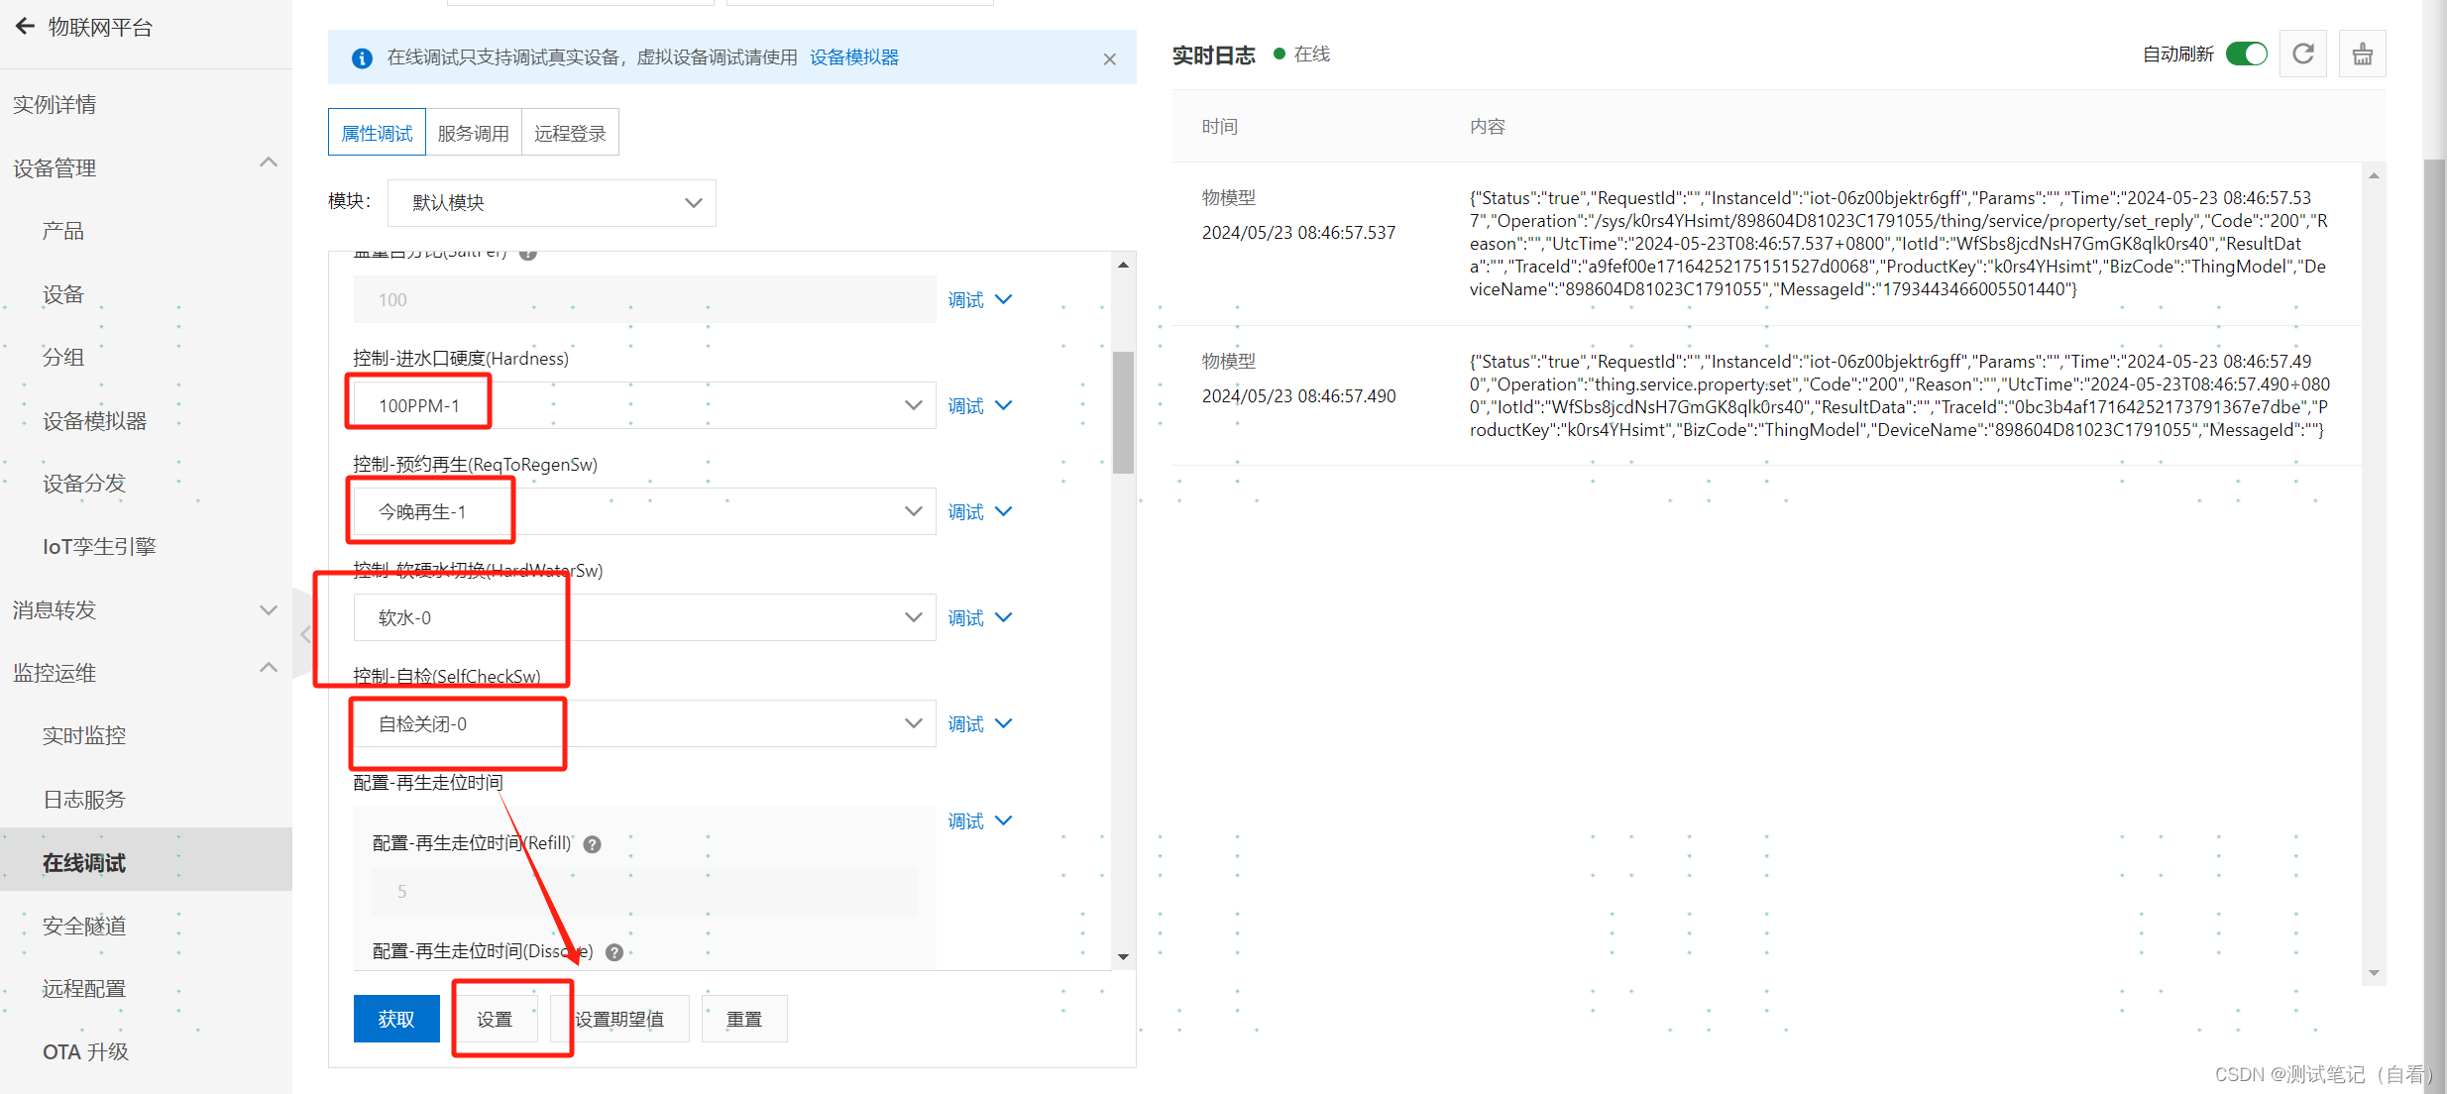Click the 设置 button
The height and width of the screenshot is (1094, 2448).
[495, 1019]
